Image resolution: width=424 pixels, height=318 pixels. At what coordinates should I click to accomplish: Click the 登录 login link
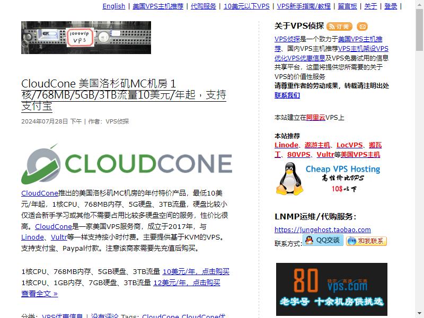click(x=391, y=6)
